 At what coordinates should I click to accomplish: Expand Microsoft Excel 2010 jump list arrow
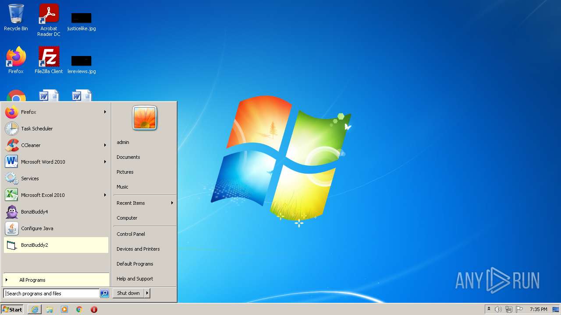pos(105,195)
